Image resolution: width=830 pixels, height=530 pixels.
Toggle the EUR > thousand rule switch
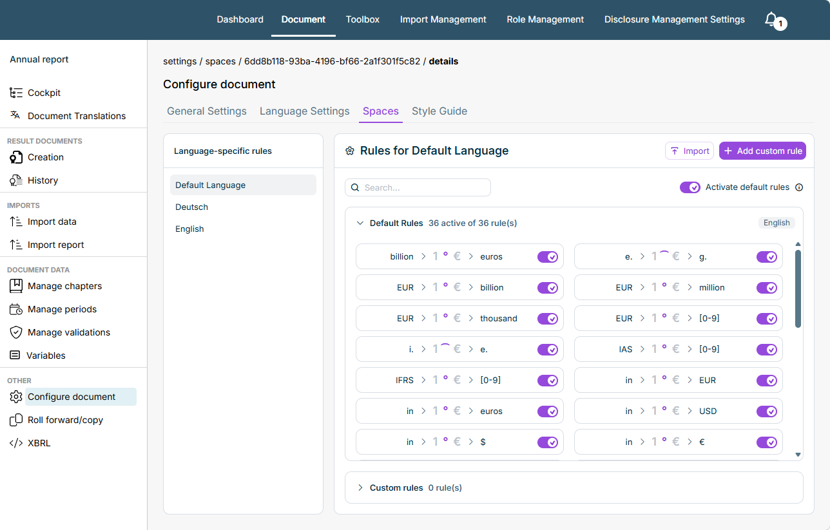pyautogui.click(x=548, y=319)
